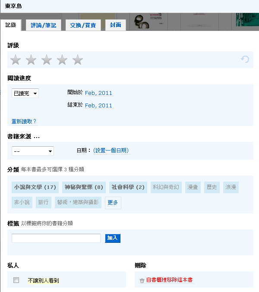Screen dimensions: 259x292
Task: Give the book three stars
Action: coord(46,60)
